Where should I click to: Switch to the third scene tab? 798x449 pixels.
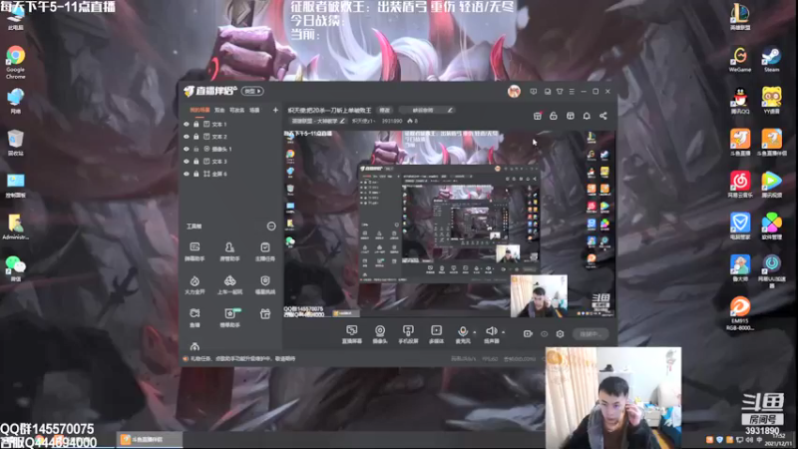pyautogui.click(x=236, y=110)
